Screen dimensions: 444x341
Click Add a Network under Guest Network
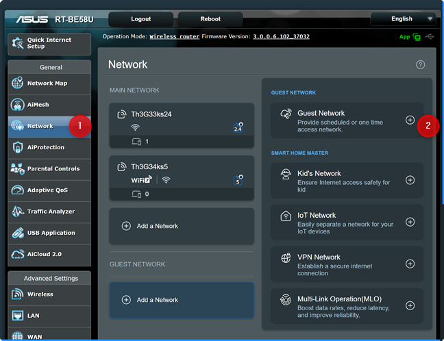(182, 300)
